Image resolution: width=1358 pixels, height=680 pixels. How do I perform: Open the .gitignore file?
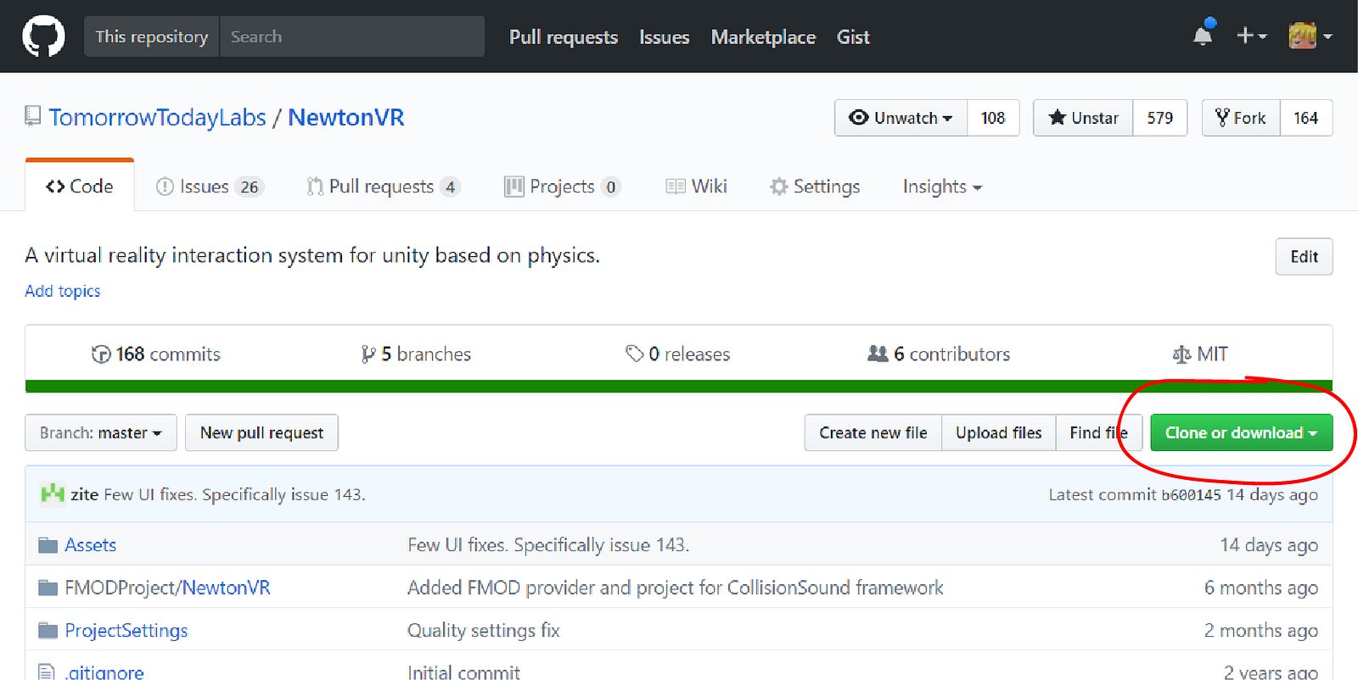coord(104,672)
